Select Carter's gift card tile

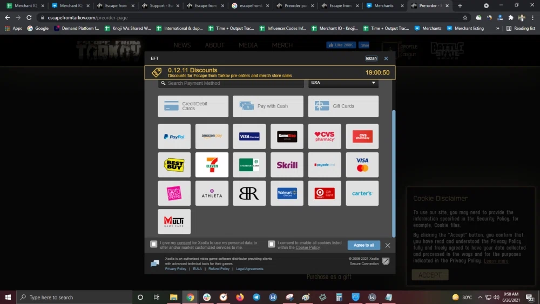[x=362, y=193]
